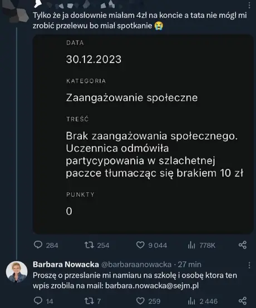Open Barbara Nowacka display name link

[x=66, y=265]
